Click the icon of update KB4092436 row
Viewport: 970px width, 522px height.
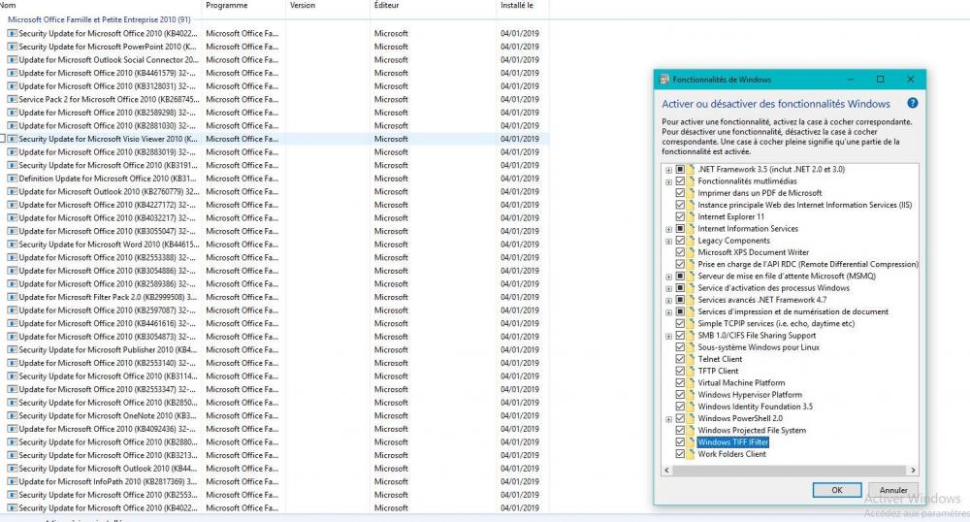tap(12, 429)
